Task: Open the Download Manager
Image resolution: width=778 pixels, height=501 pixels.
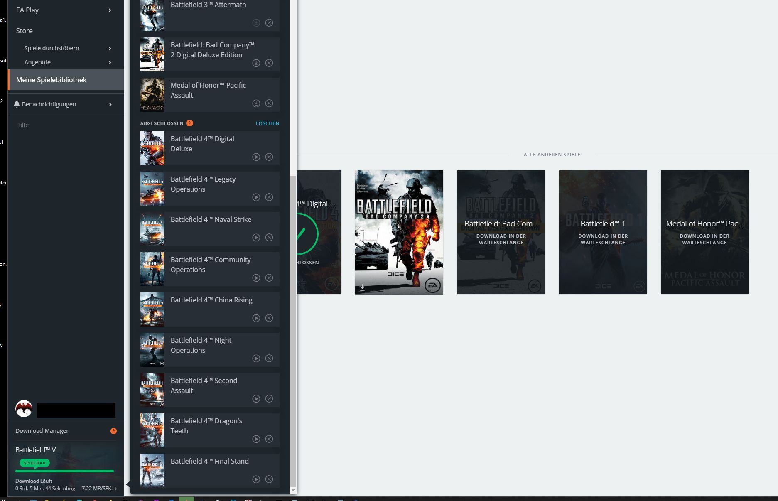Action: coord(42,431)
